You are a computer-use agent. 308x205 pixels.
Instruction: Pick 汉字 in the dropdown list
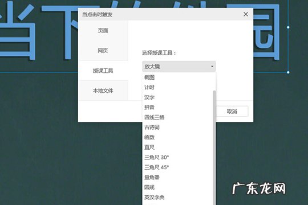click(177, 97)
